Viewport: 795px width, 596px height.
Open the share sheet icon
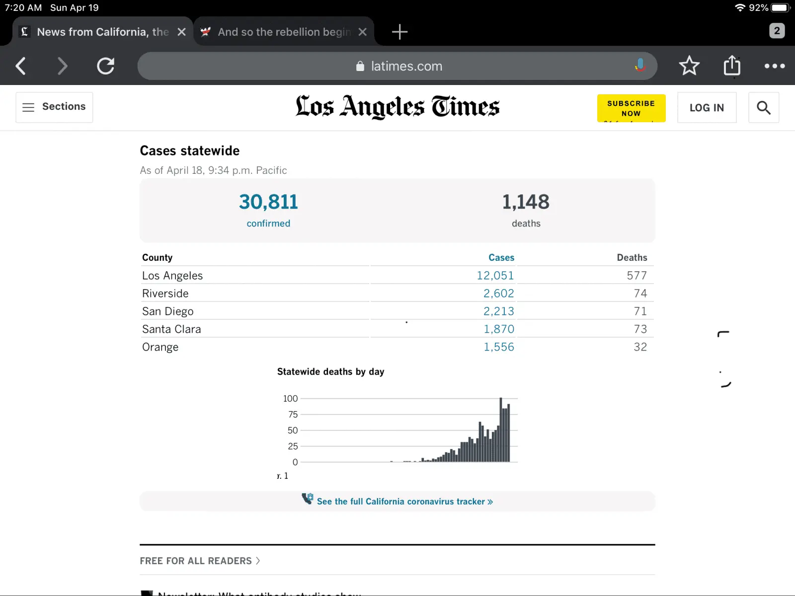pos(732,65)
